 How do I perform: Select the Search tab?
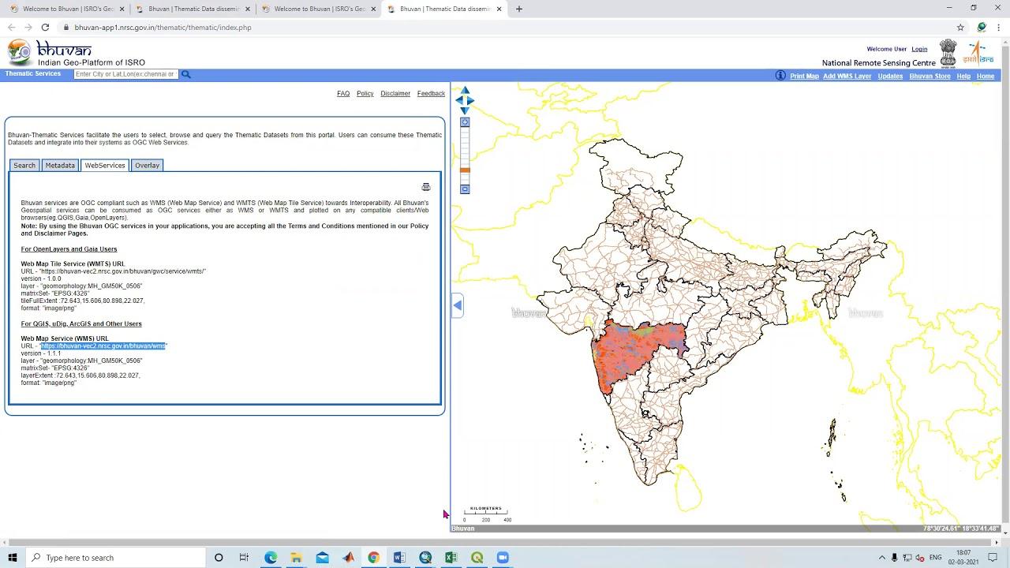[x=24, y=166]
